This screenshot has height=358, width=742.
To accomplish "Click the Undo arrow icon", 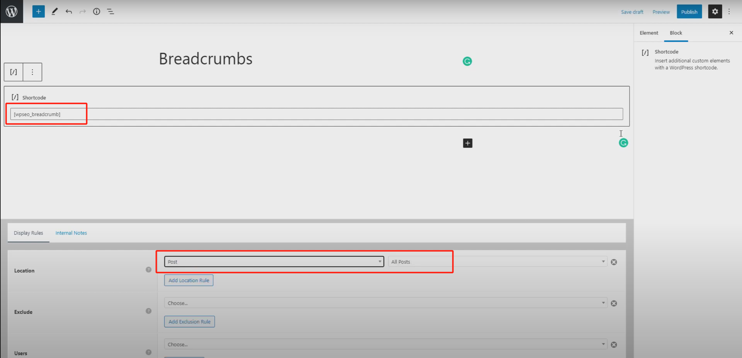I will [x=69, y=12].
